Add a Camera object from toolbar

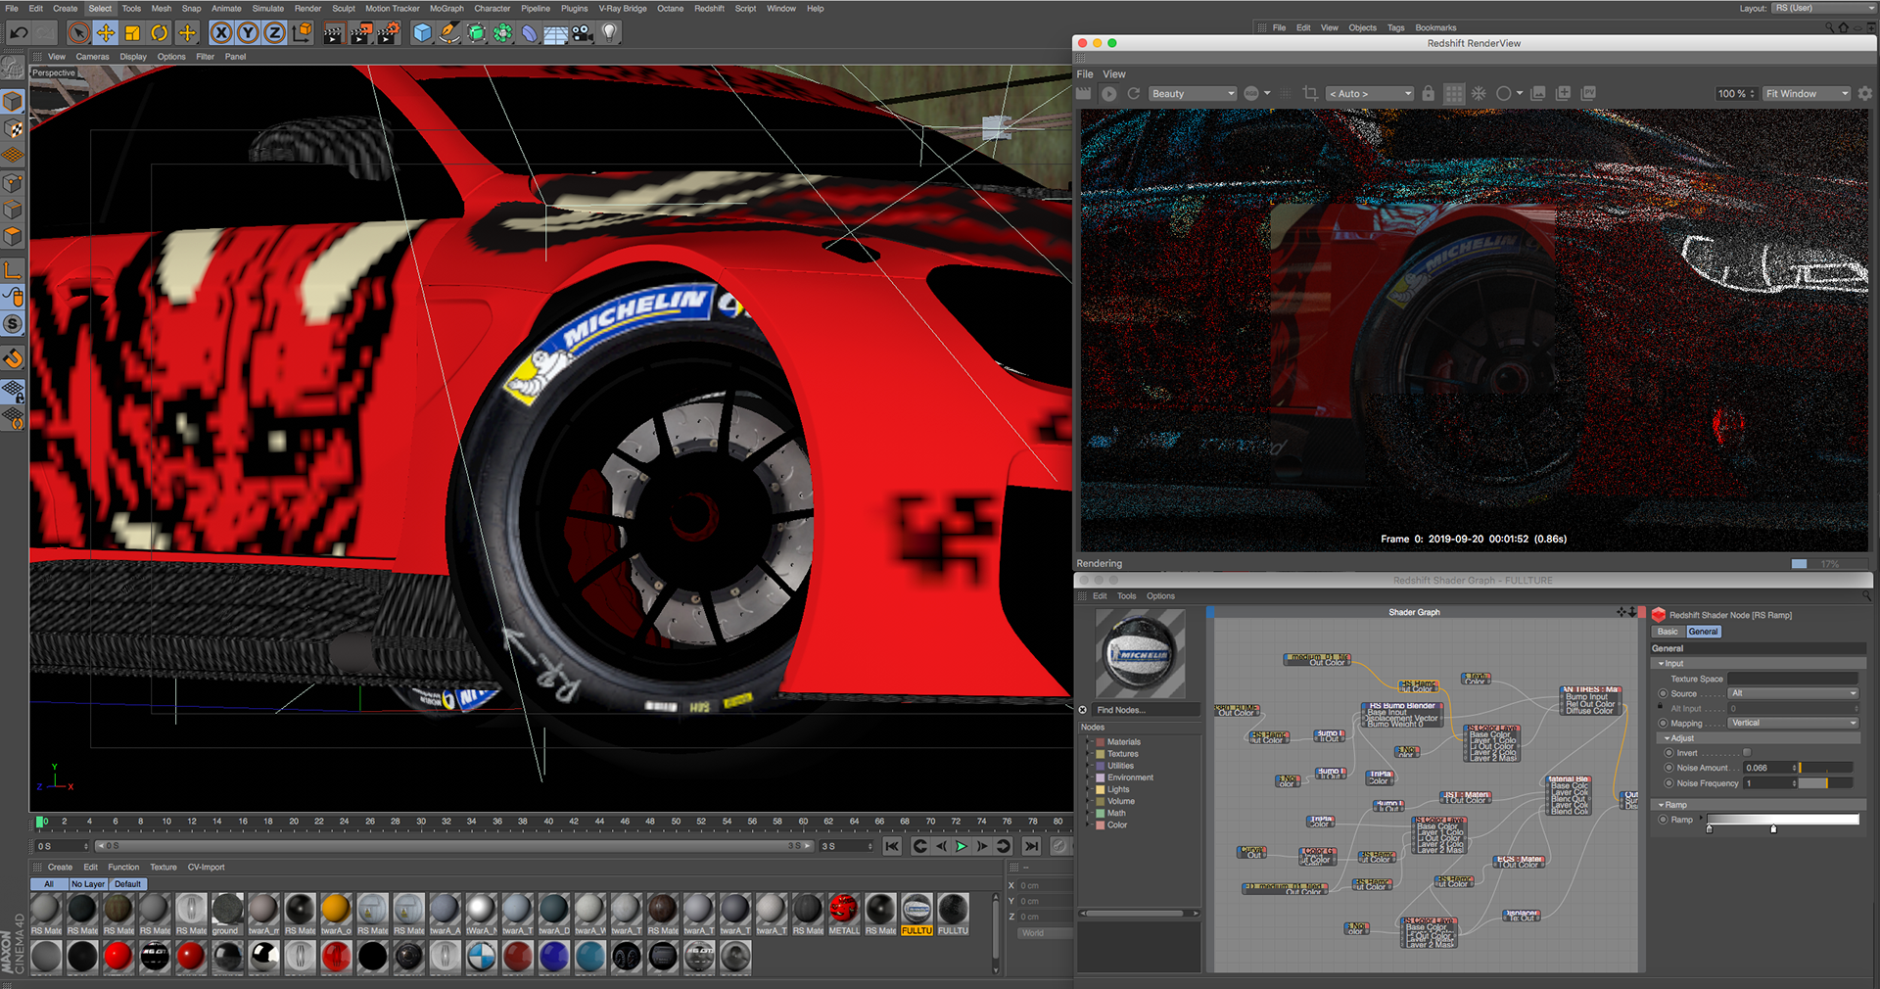pyautogui.click(x=582, y=33)
